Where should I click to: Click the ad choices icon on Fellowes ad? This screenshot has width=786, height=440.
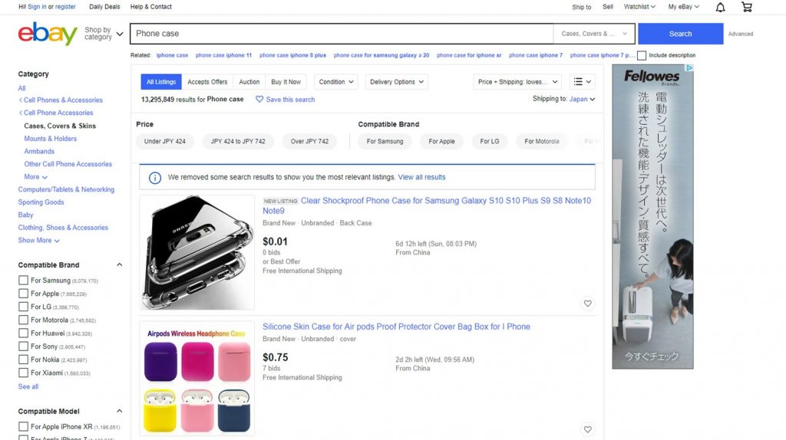tap(690, 67)
